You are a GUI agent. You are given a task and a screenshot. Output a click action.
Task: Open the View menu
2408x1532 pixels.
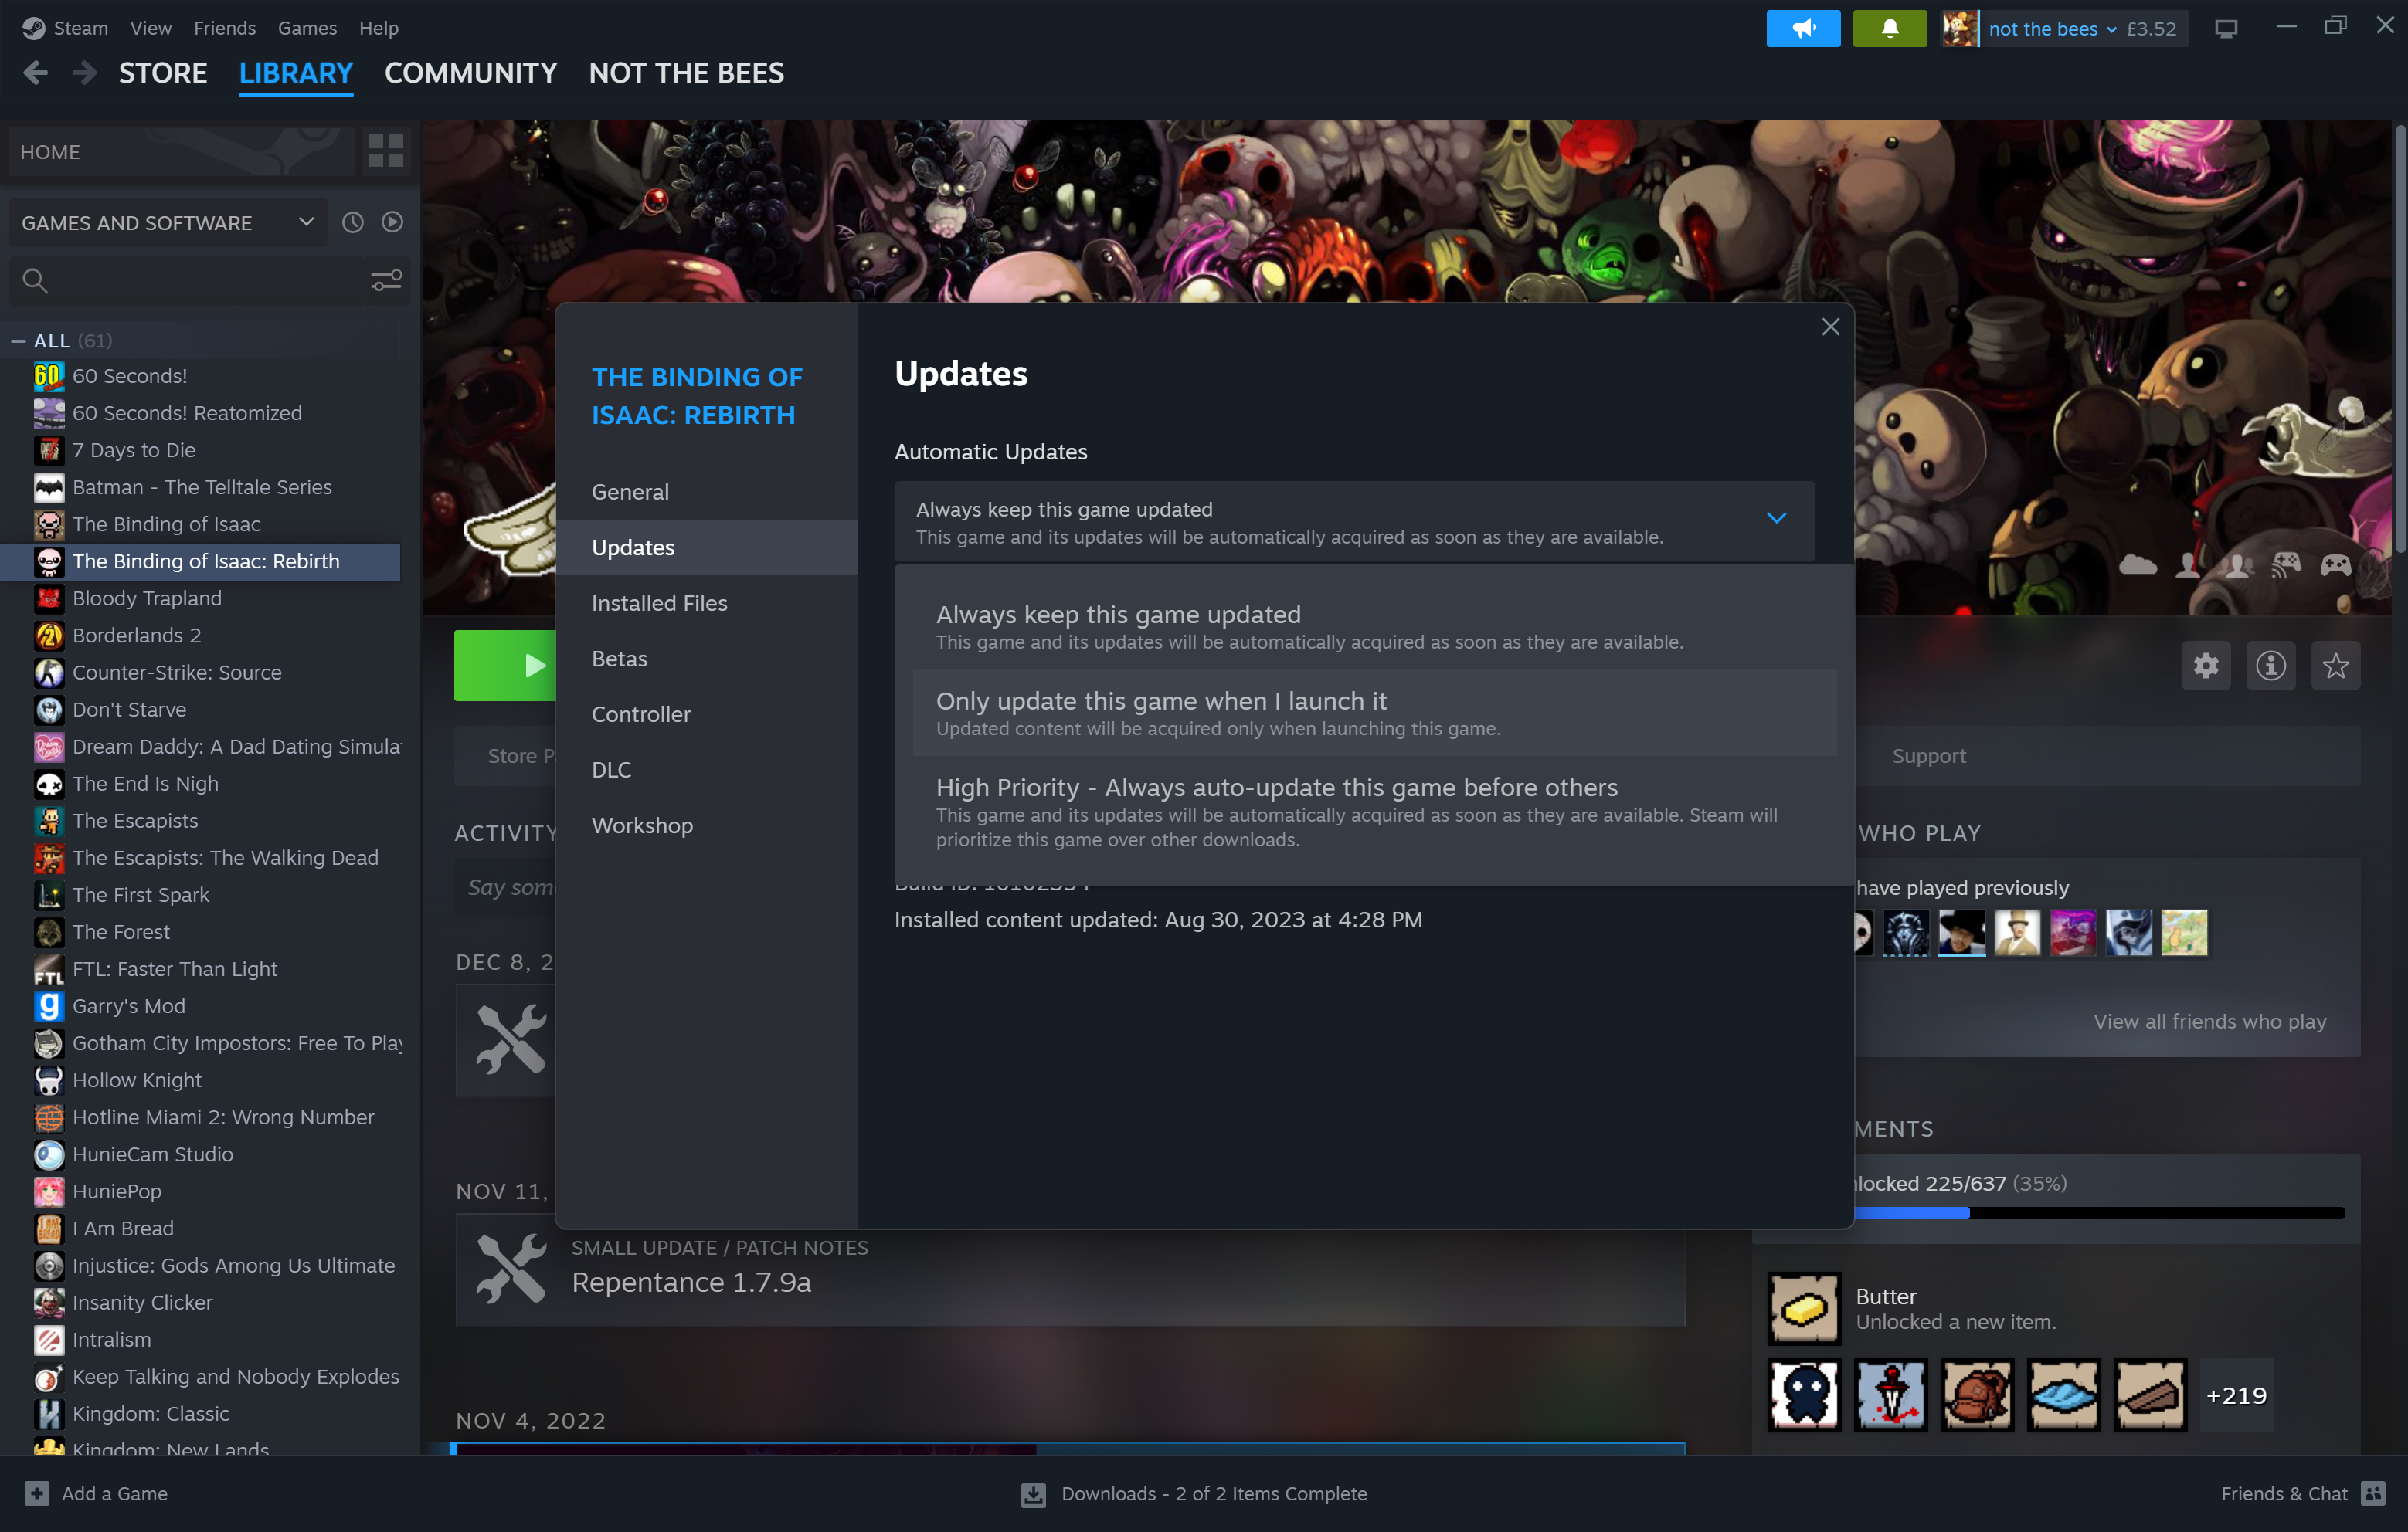(x=150, y=28)
